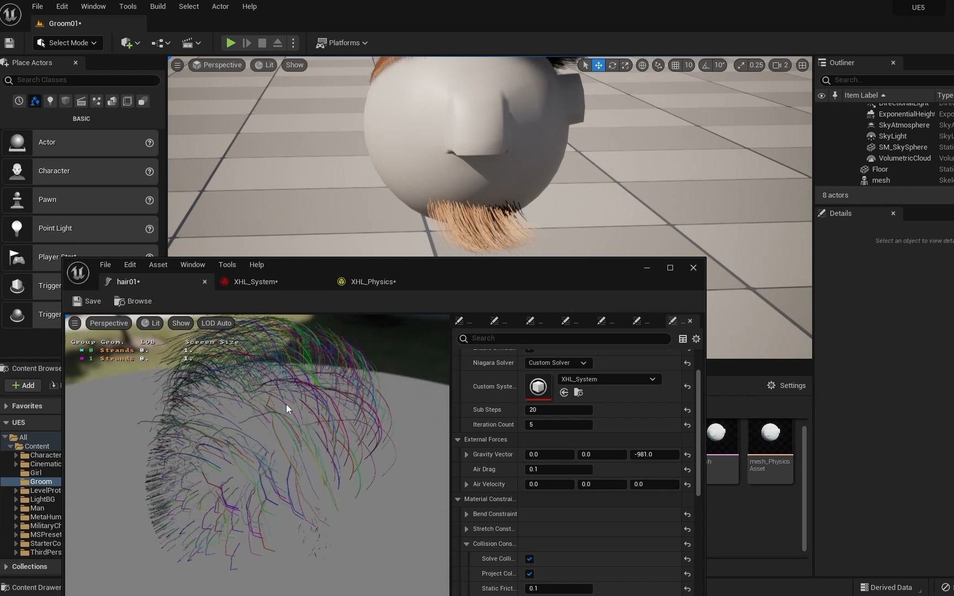Open the Niagara Solver dropdown
The height and width of the screenshot is (596, 954).
[x=558, y=363]
